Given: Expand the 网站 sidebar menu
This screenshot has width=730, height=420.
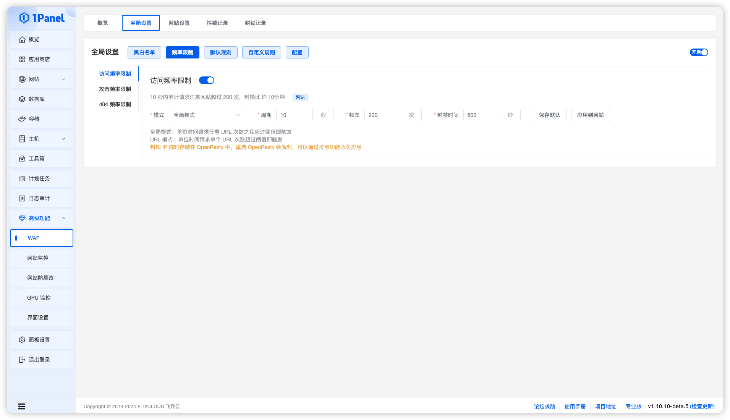Looking at the screenshot, I should (63, 79).
